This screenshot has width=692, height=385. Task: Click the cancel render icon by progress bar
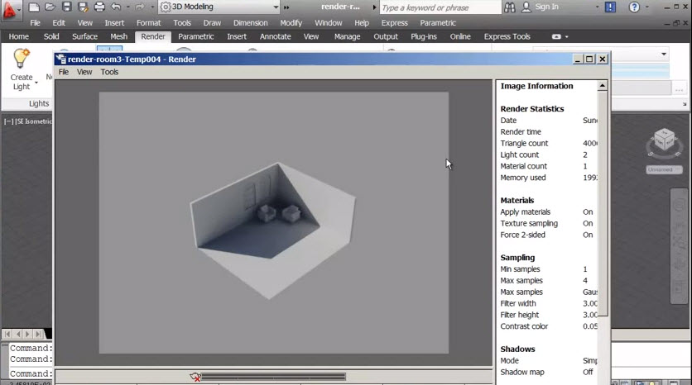pos(195,377)
